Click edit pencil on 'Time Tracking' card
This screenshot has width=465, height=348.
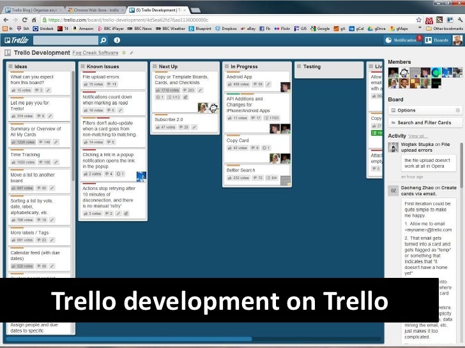[56, 162]
